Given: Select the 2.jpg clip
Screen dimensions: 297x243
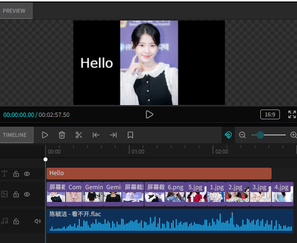Looking at the screenshot, I should click(237, 194).
